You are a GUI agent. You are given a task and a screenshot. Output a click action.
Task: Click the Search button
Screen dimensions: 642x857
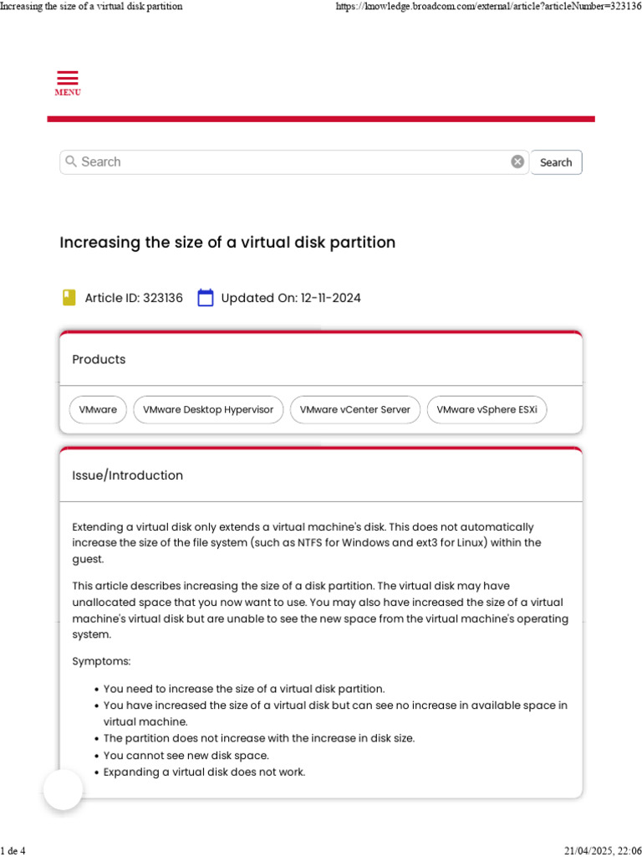[x=556, y=162]
